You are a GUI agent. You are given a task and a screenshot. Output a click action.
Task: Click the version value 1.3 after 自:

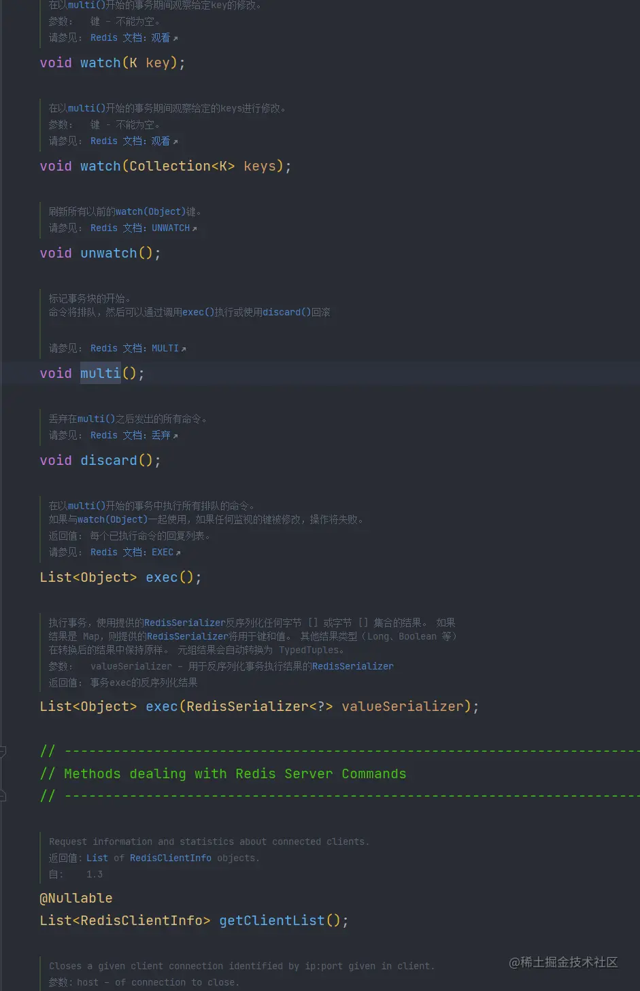[x=95, y=875]
